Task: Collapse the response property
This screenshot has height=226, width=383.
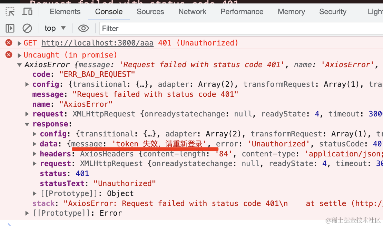Action: click(27, 124)
